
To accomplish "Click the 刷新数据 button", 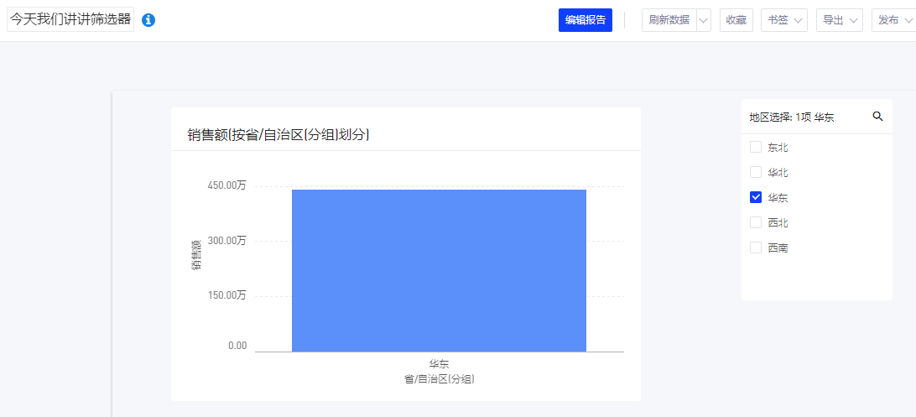I will coord(669,20).
